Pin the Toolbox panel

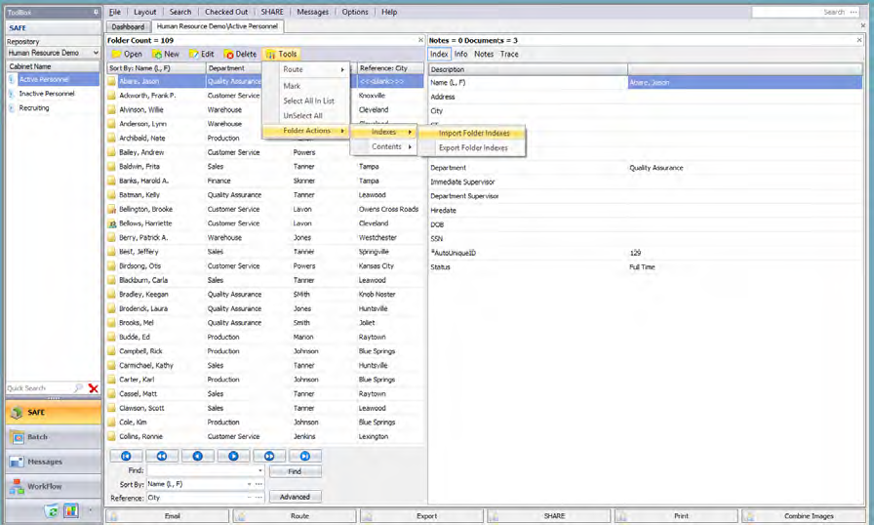[x=96, y=12]
